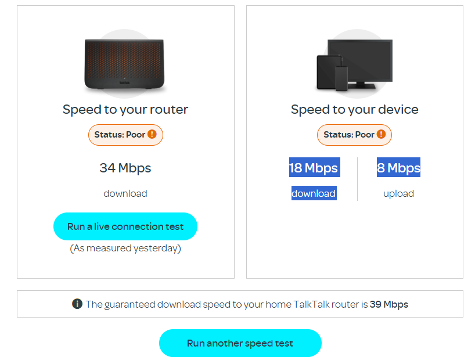The image size is (475, 364).
Task: Expand the 8 Mbps upload figure
Action: coord(398,168)
